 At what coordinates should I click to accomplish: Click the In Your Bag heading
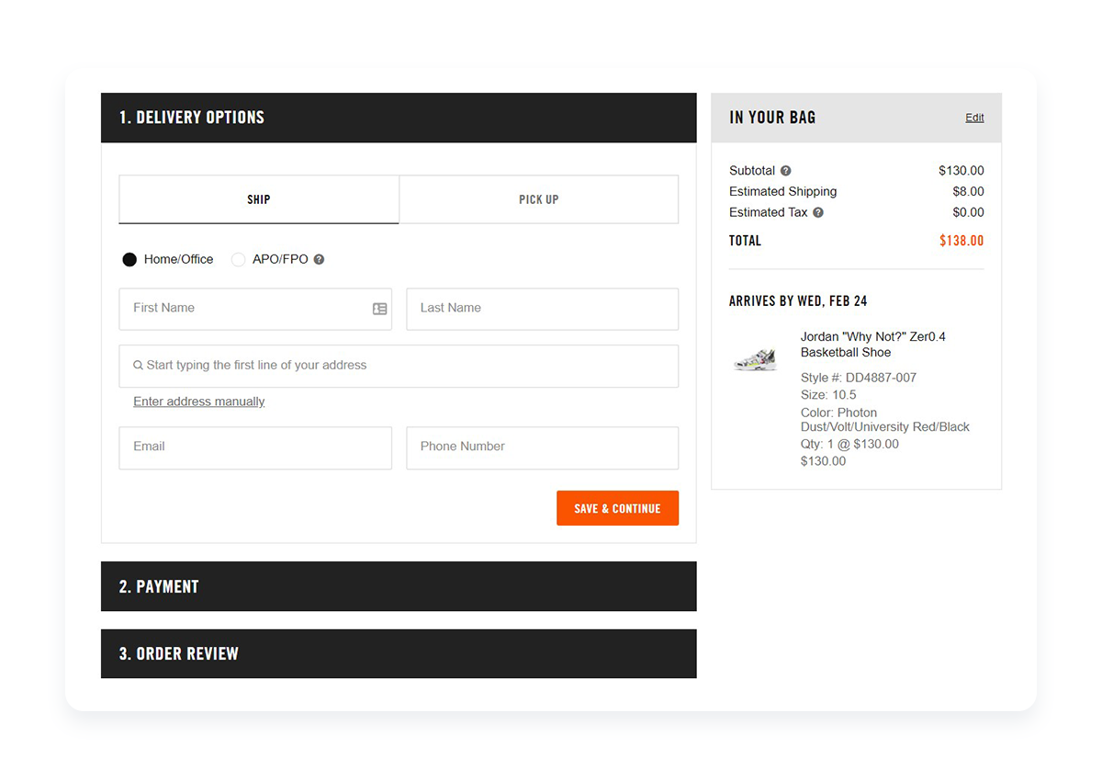[x=772, y=118]
